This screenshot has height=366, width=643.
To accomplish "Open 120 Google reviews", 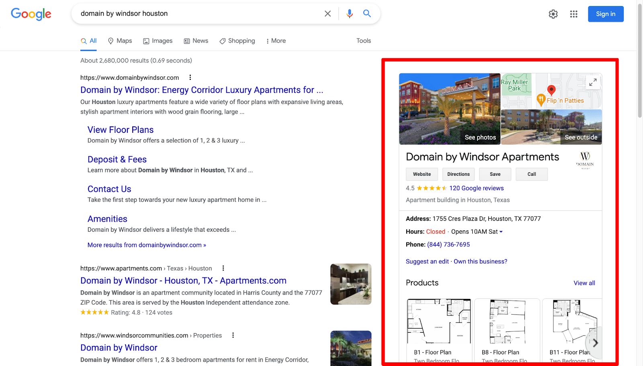I will coord(476,188).
